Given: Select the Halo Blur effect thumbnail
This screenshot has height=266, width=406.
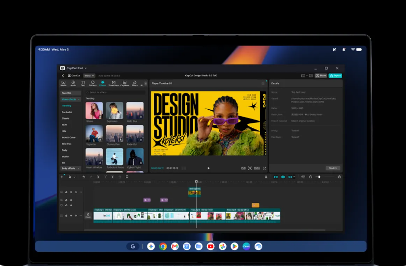Looking at the screenshot, I should [x=135, y=110].
